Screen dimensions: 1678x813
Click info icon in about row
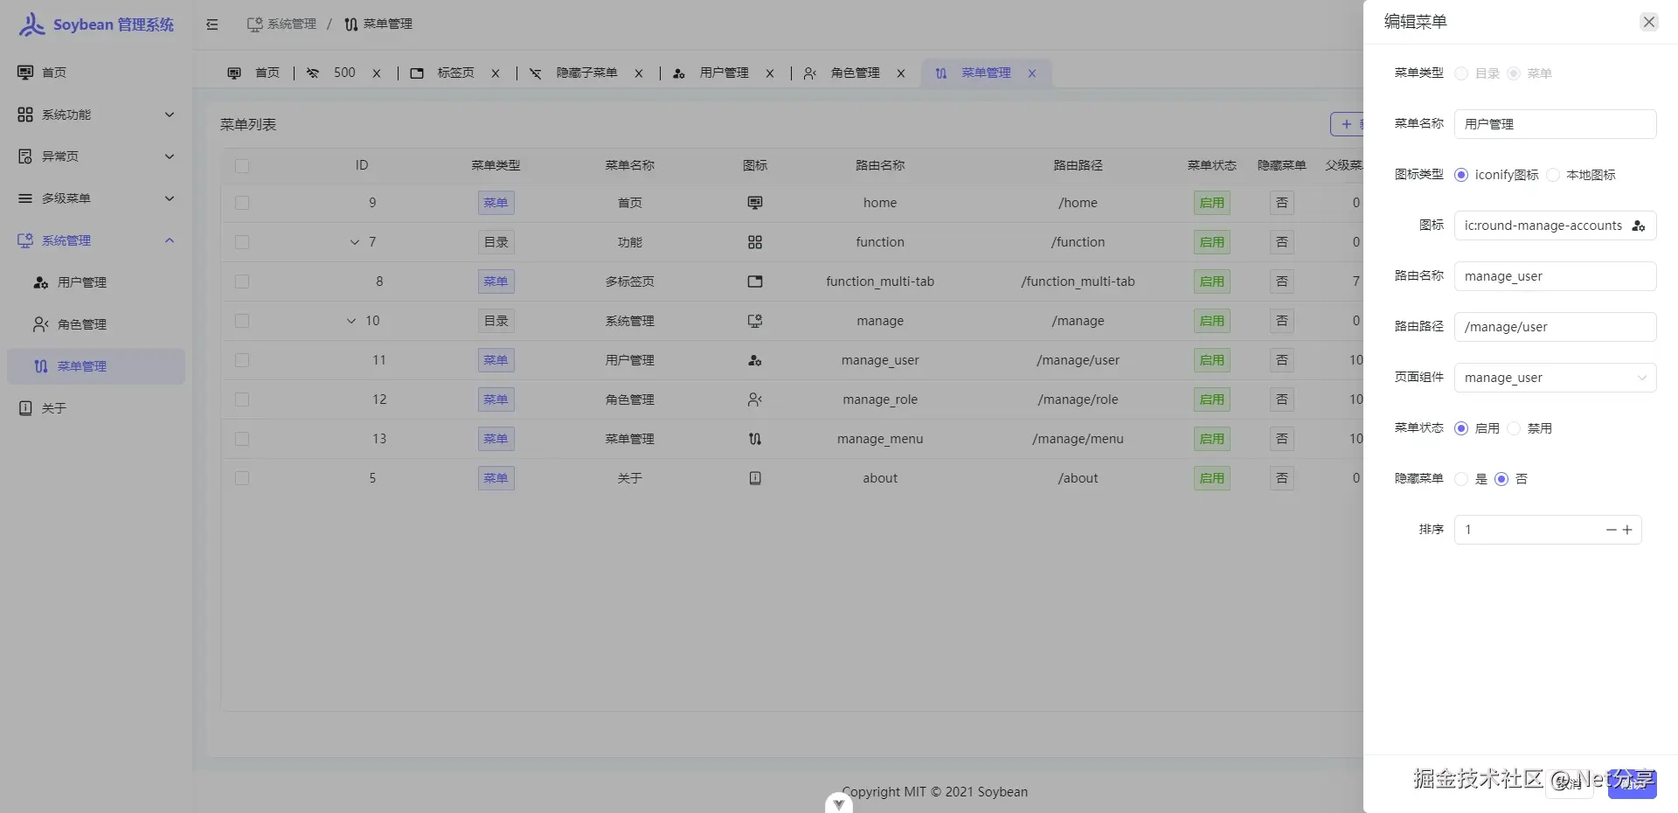pos(755,478)
